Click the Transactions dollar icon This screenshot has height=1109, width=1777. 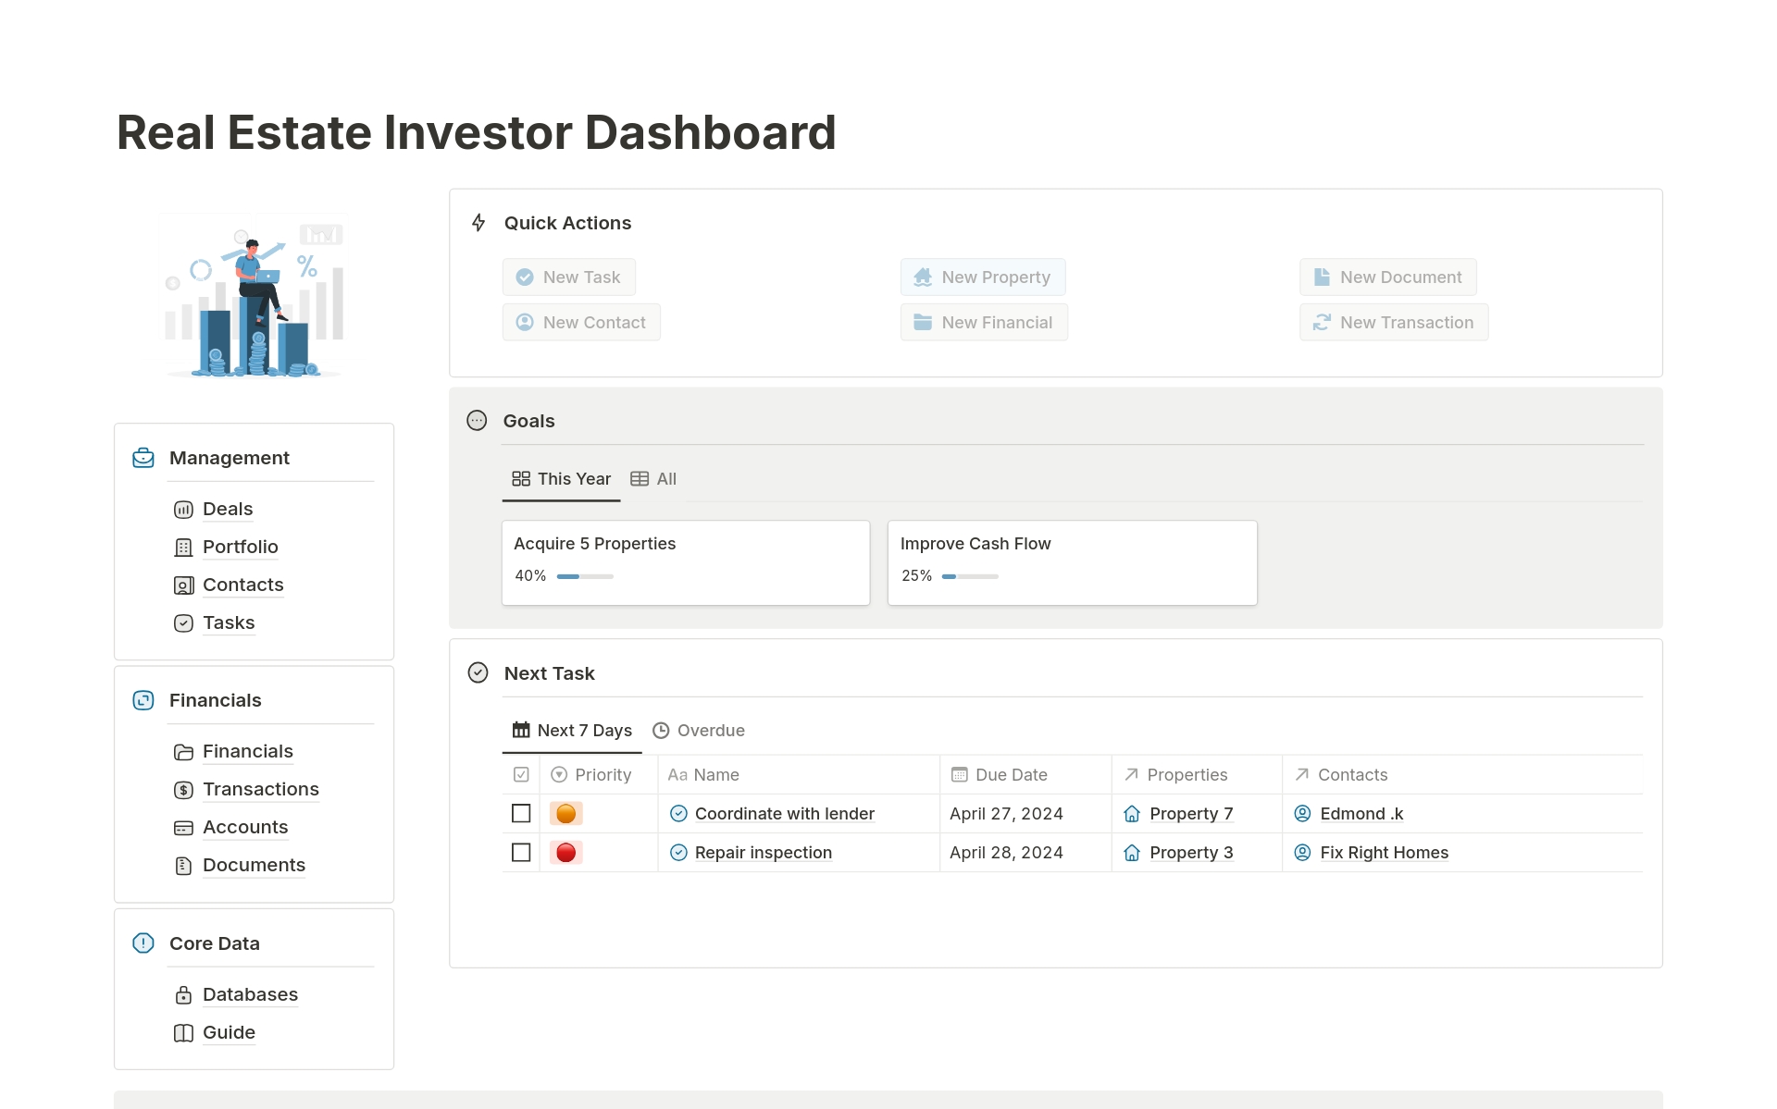183,790
